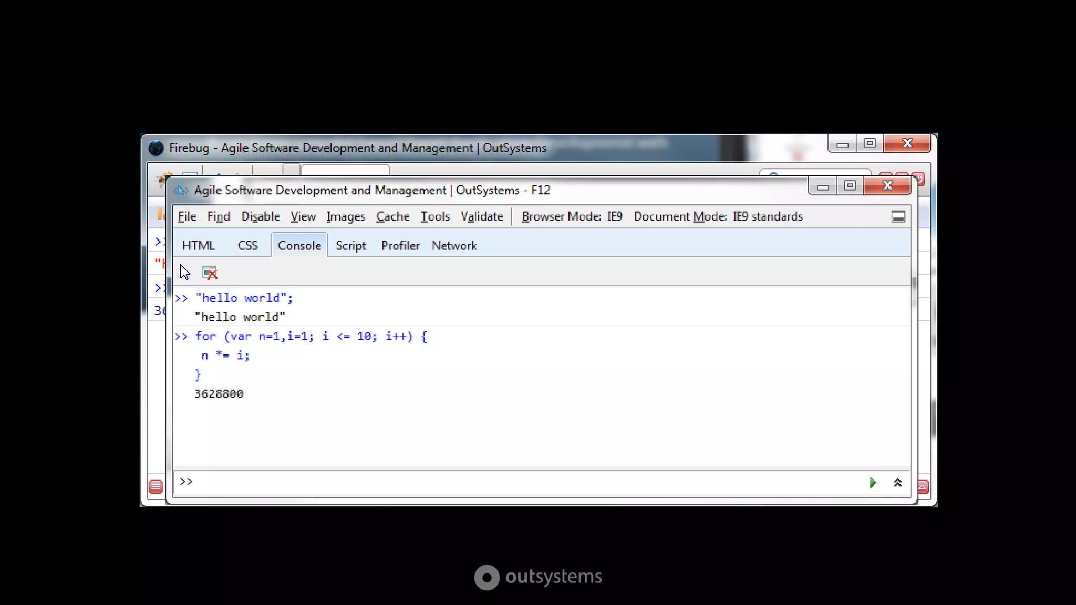Open the Find menu
Viewport: 1076px width, 605px height.
[219, 217]
